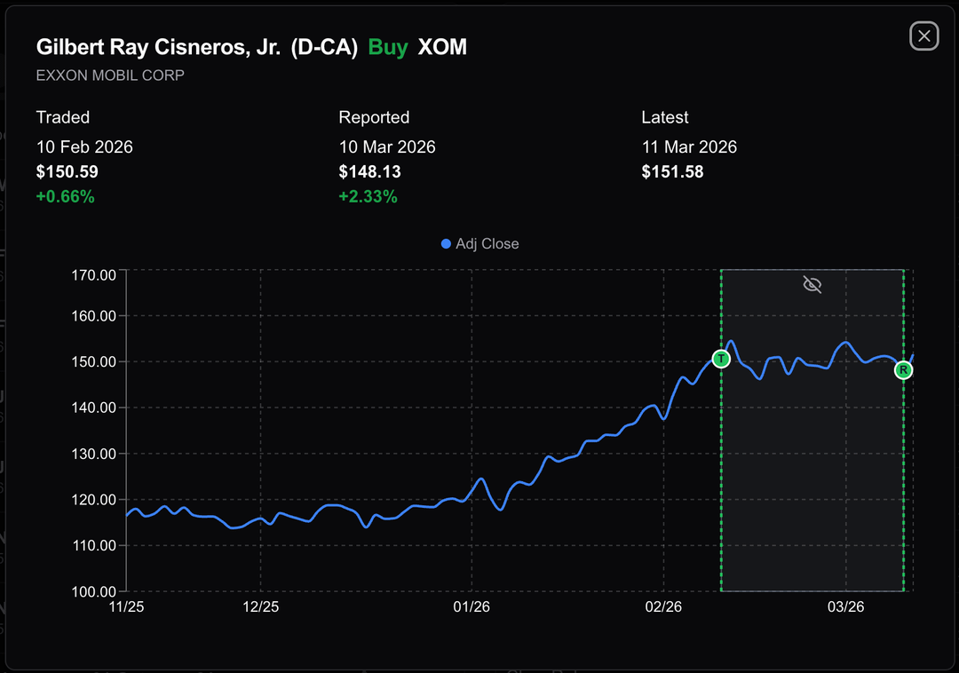The height and width of the screenshot is (673, 959).
Task: Click the +0.66% traded change
Action: (65, 196)
